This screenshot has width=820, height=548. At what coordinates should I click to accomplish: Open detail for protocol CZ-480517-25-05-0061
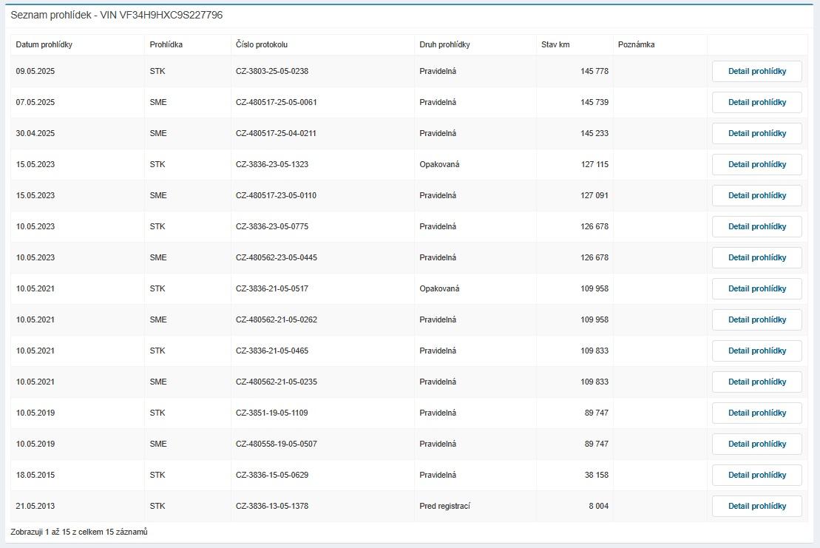pyautogui.click(x=756, y=102)
